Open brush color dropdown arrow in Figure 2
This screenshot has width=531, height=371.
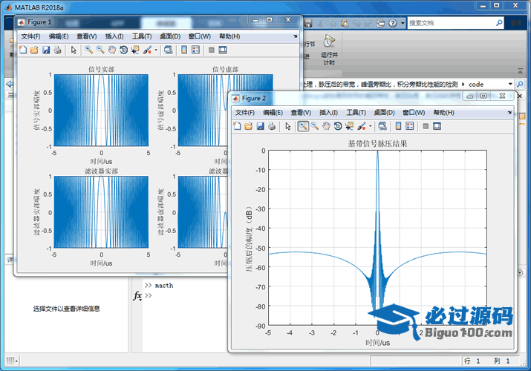click(370, 126)
